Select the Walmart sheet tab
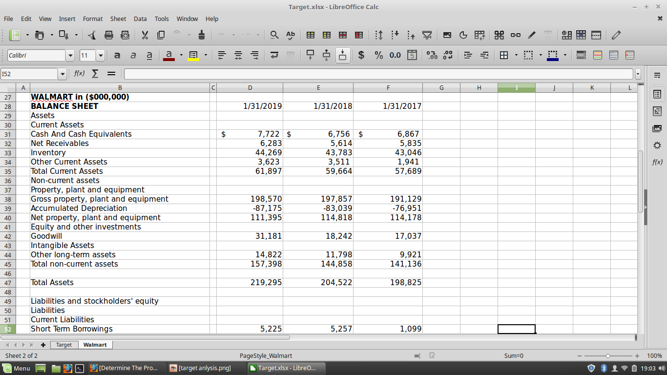 tap(95, 345)
